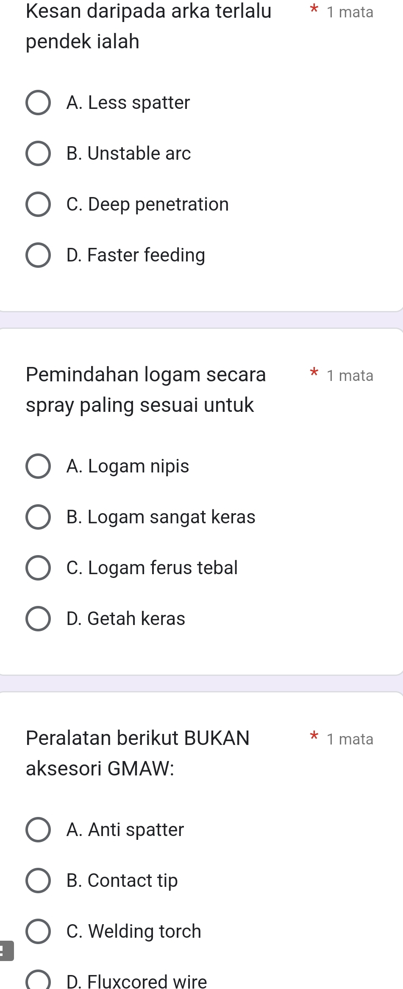Select radio option A. Less spatter
The image size is (403, 989).
tap(38, 103)
